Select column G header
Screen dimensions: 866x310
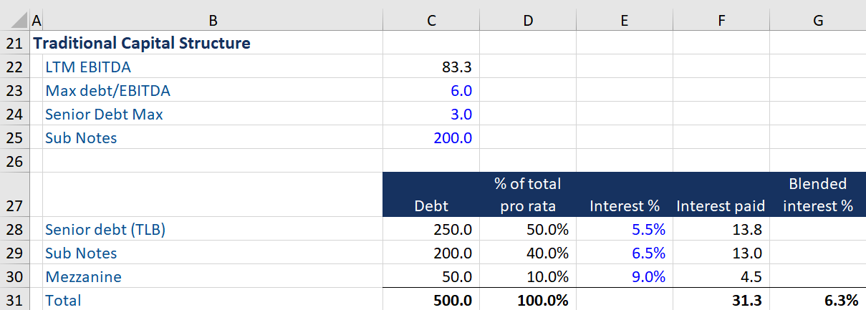point(817,21)
